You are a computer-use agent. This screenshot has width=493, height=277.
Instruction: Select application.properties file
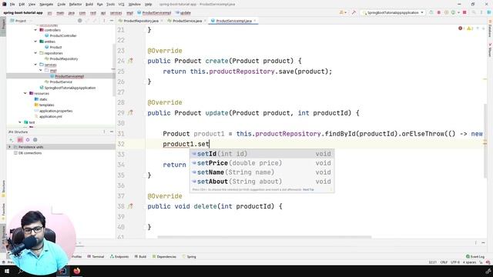(x=55, y=111)
